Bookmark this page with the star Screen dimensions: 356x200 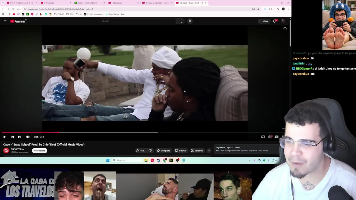(x=258, y=9)
